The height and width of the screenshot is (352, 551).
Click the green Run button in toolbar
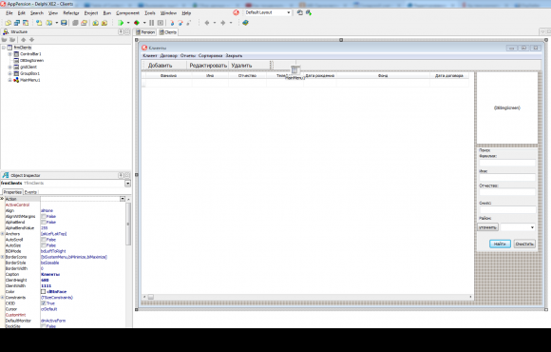[121, 23]
